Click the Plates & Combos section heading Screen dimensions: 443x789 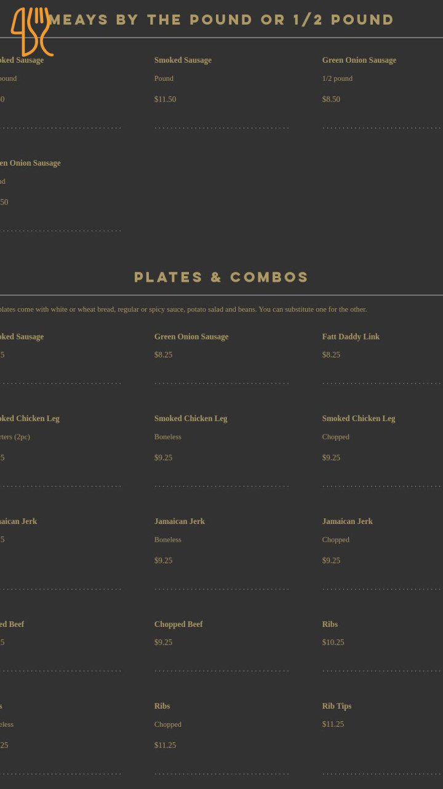coord(221,277)
